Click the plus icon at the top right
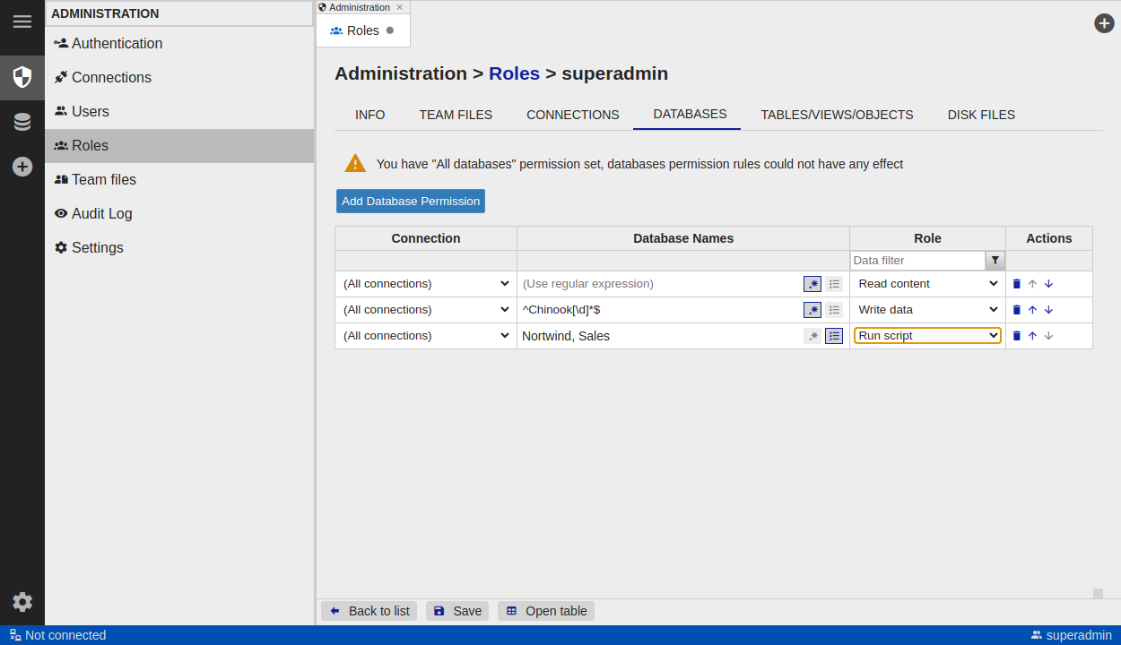The width and height of the screenshot is (1121, 645). [x=1104, y=23]
